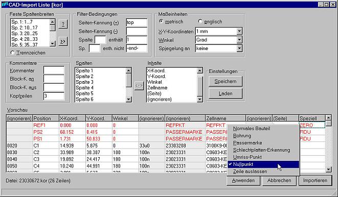The width and height of the screenshot is (338, 197).
Task: Click the '>>' button beside column widths list
Action: [x=63, y=41]
